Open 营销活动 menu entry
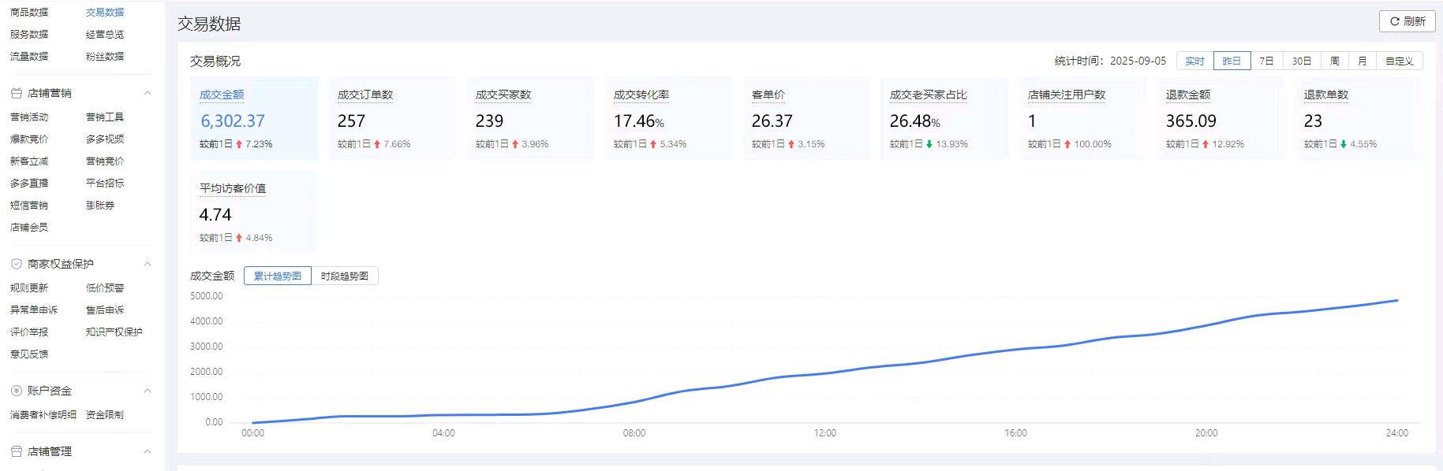 pos(29,117)
